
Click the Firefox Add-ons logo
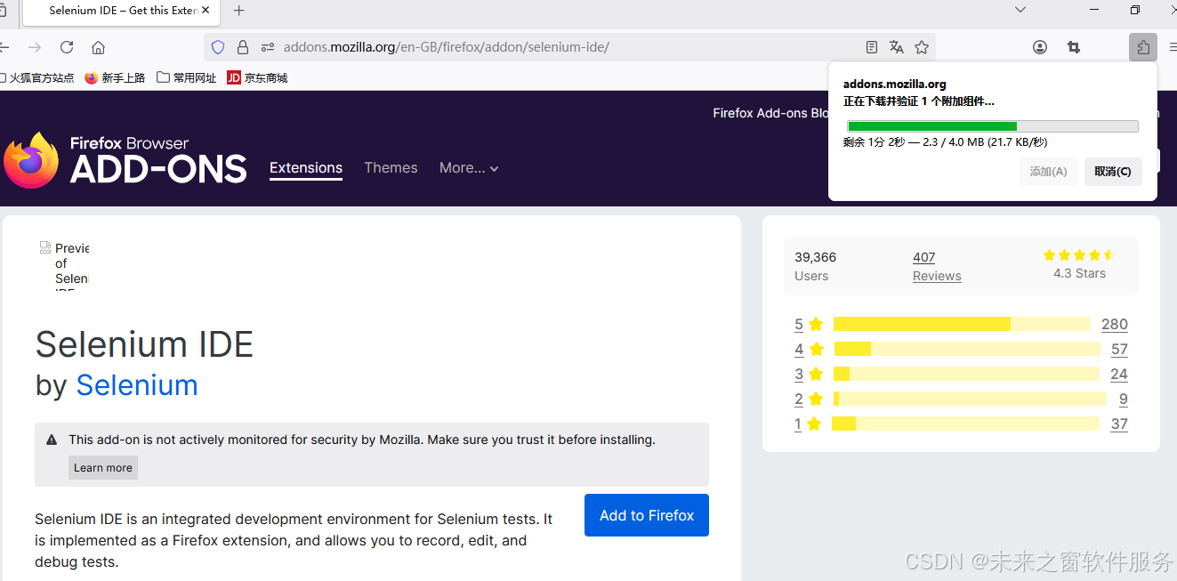125,160
